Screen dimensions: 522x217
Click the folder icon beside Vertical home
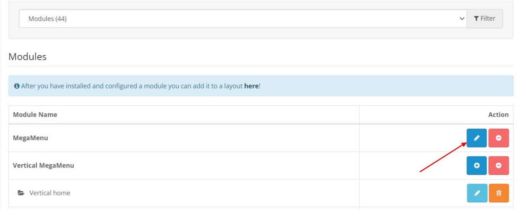pos(21,193)
